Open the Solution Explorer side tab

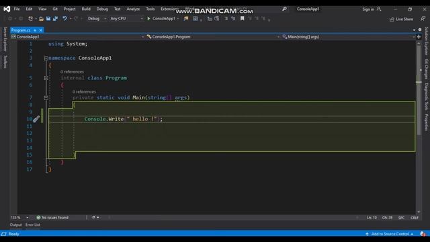point(426,41)
